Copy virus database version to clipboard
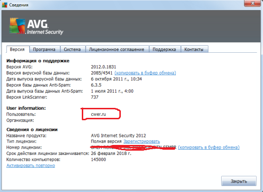The height and width of the screenshot is (192, 263). (145, 73)
